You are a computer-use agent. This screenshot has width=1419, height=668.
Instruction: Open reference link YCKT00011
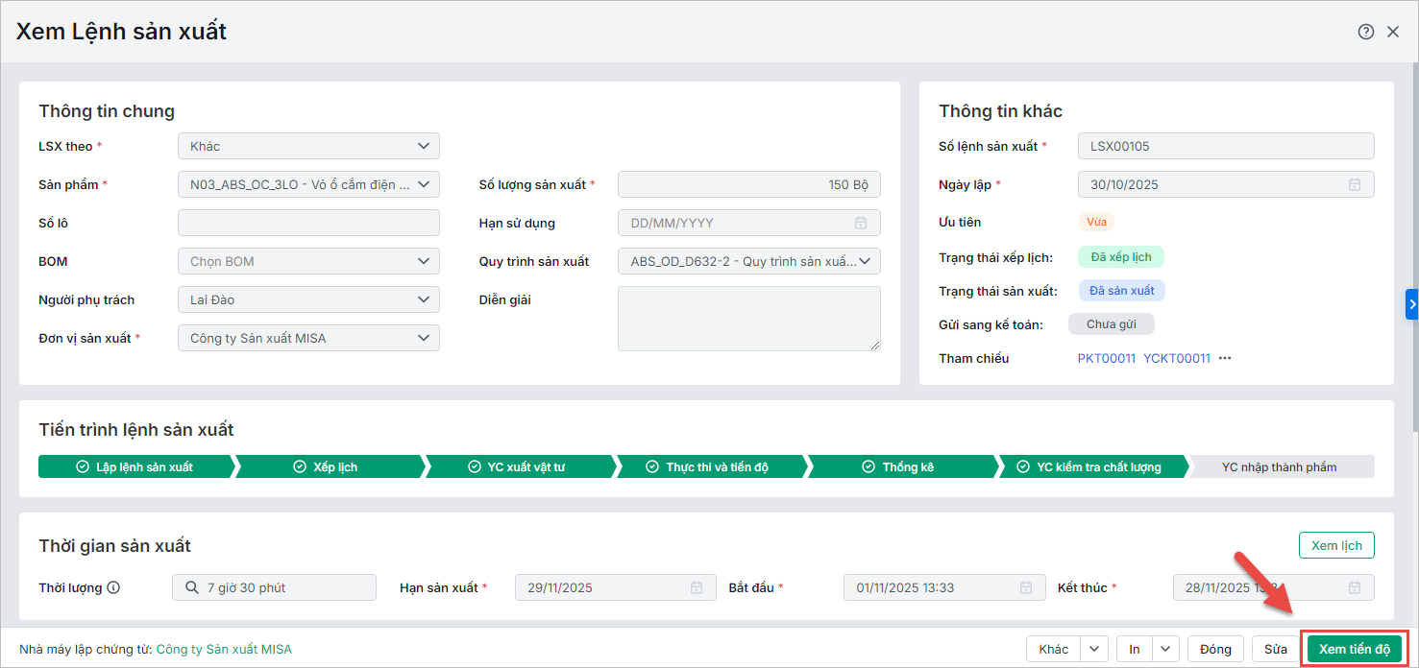tap(1177, 358)
